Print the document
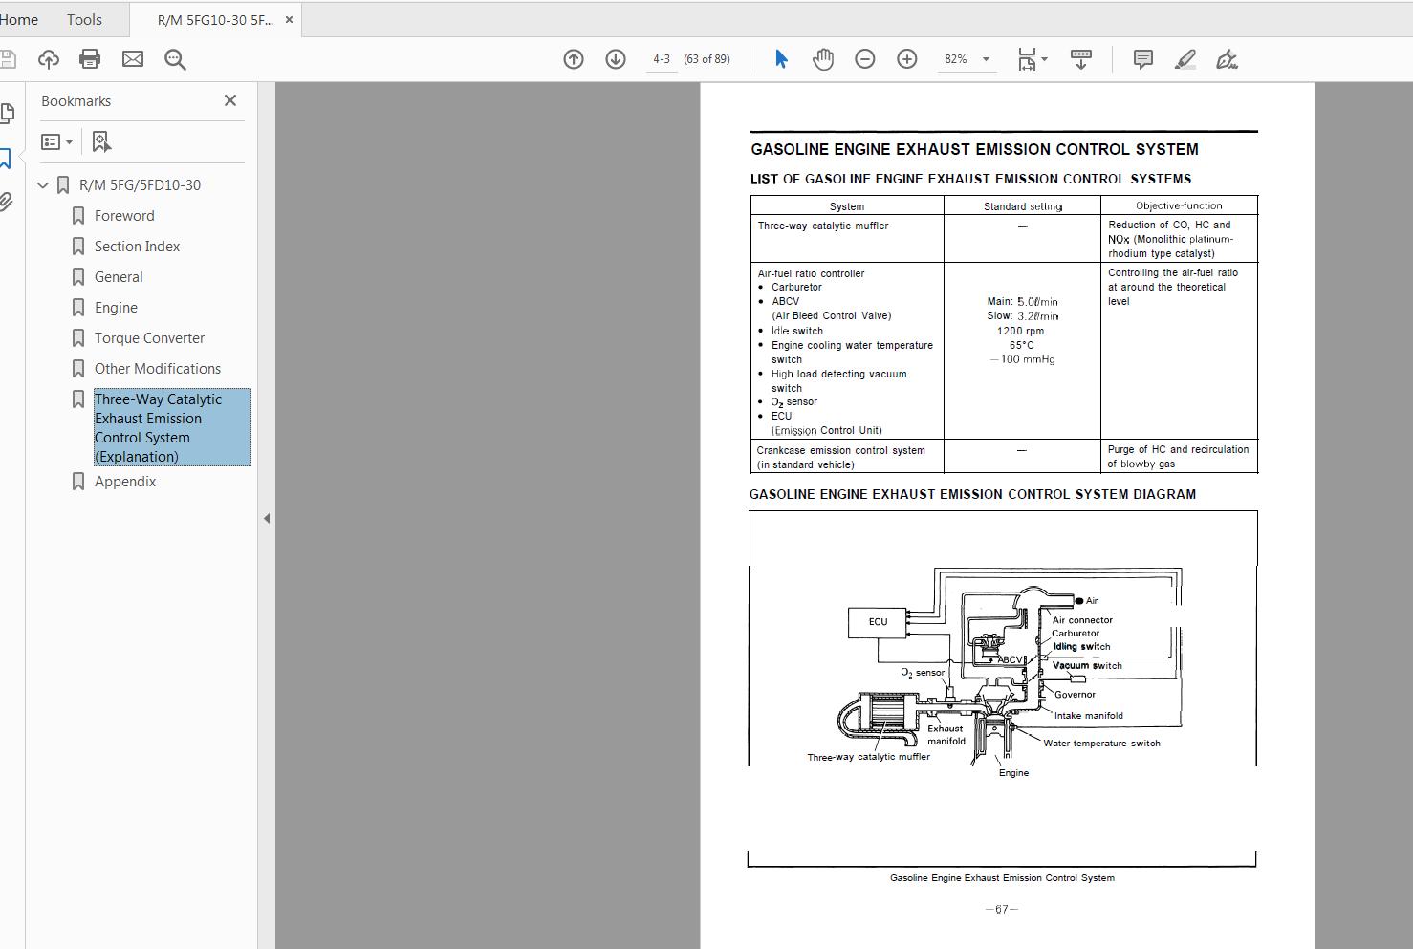 pyautogui.click(x=90, y=59)
